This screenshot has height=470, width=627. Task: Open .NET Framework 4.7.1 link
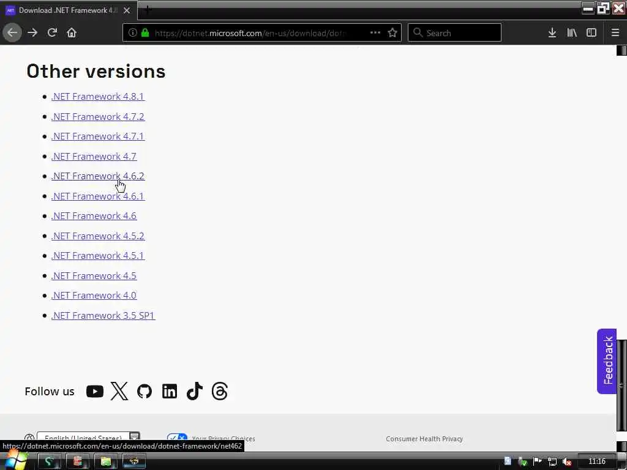(97, 136)
